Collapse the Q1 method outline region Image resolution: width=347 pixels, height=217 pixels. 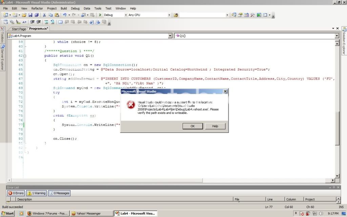[25, 56]
